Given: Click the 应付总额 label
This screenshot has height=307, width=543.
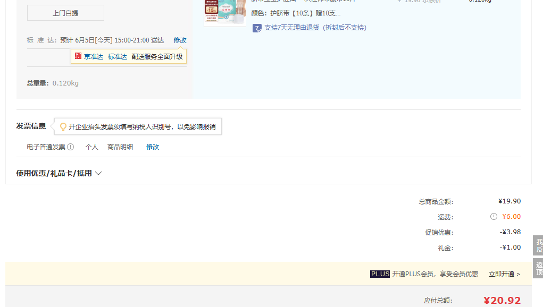Looking at the screenshot, I should coord(438,301).
